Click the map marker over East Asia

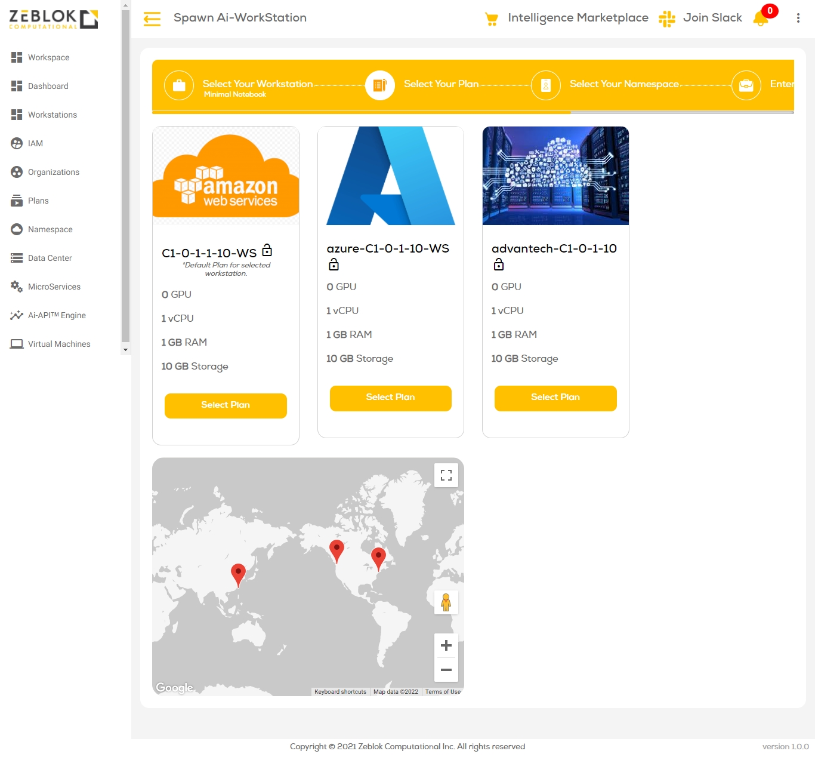click(x=238, y=574)
